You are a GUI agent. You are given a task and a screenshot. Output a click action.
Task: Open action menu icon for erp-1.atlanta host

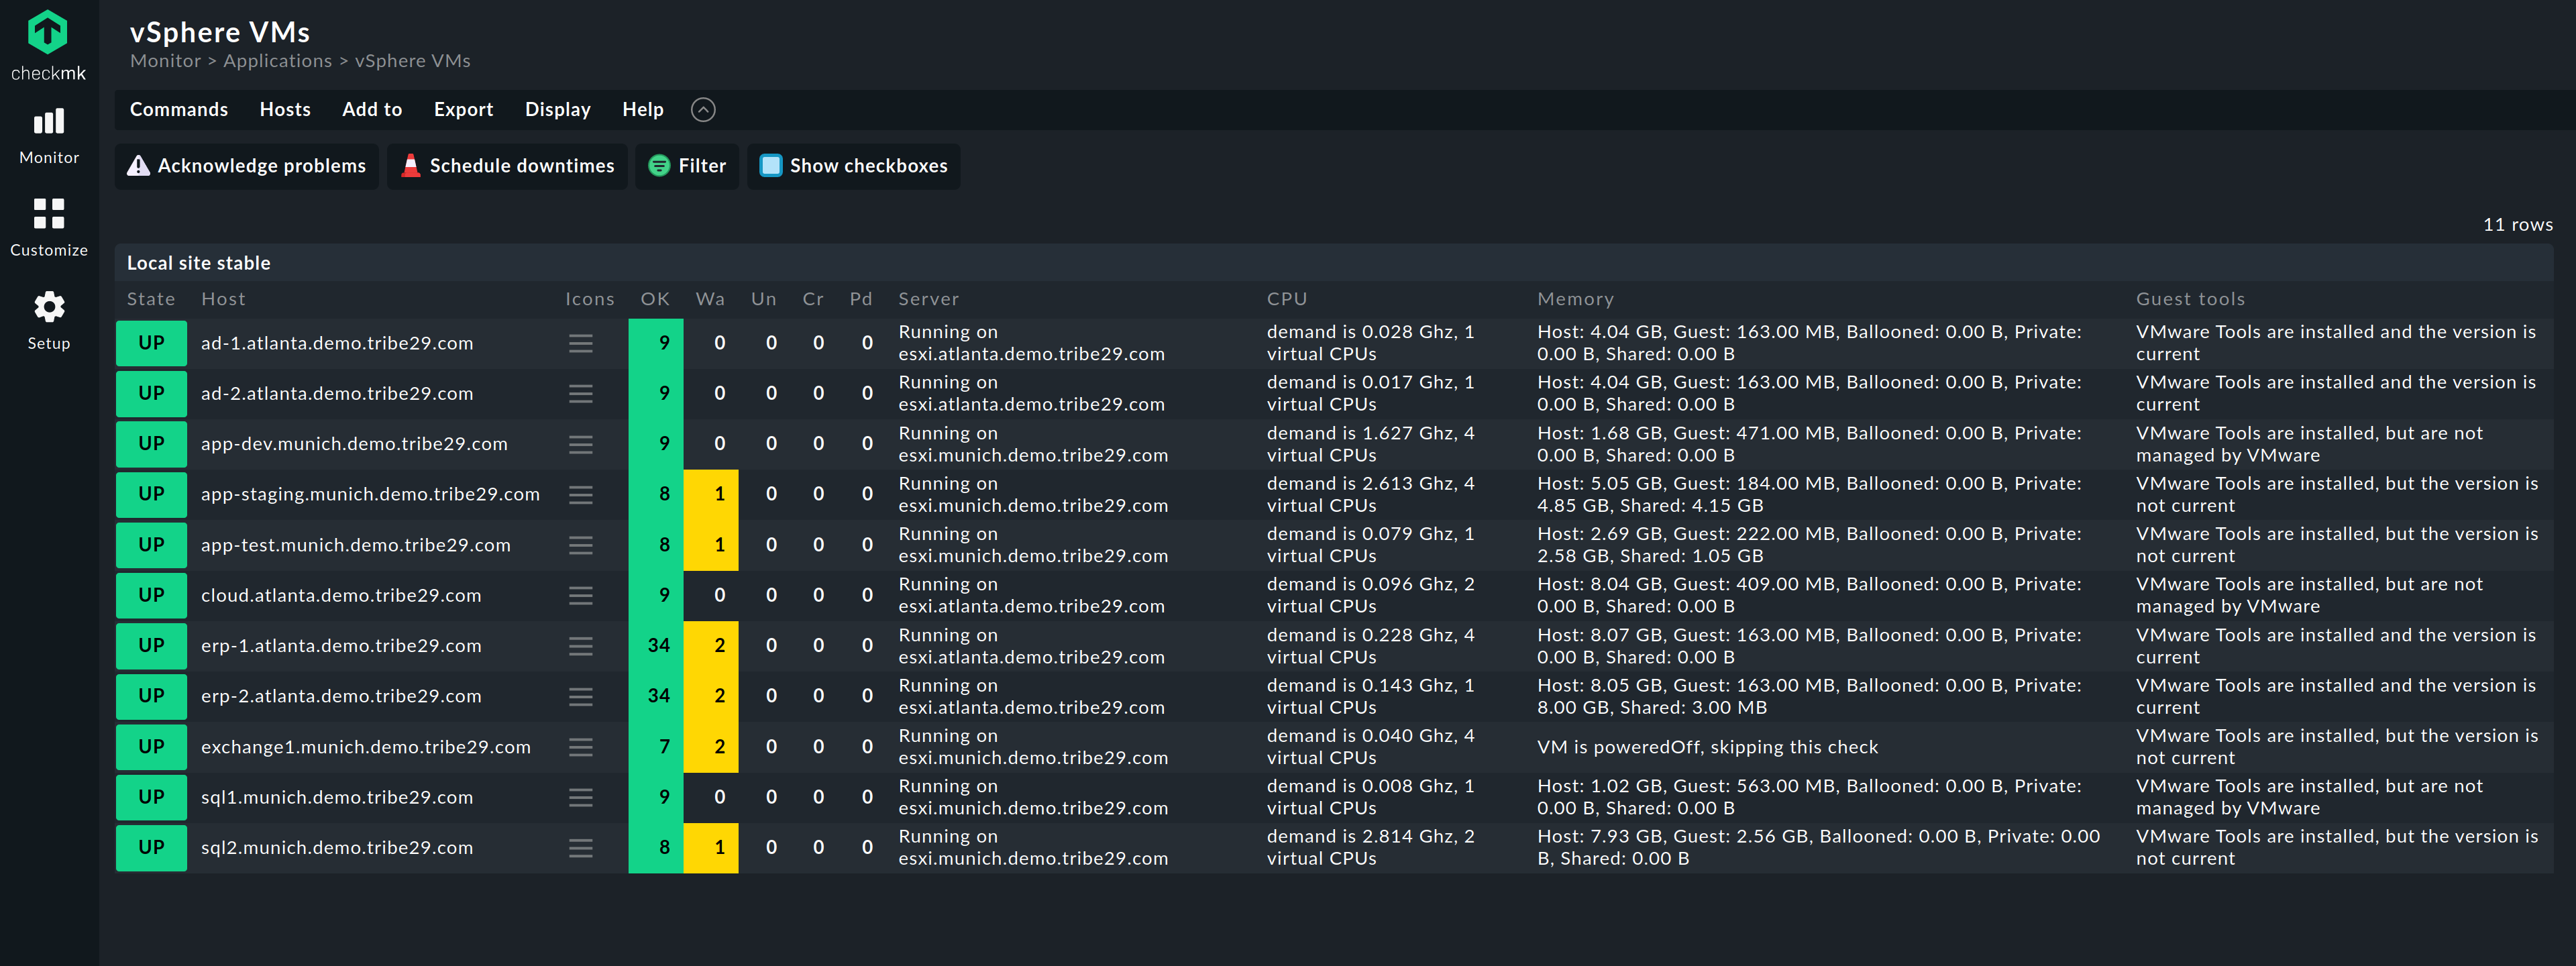(581, 646)
